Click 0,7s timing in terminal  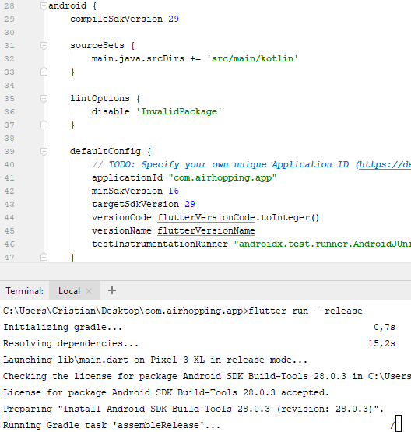click(x=385, y=327)
